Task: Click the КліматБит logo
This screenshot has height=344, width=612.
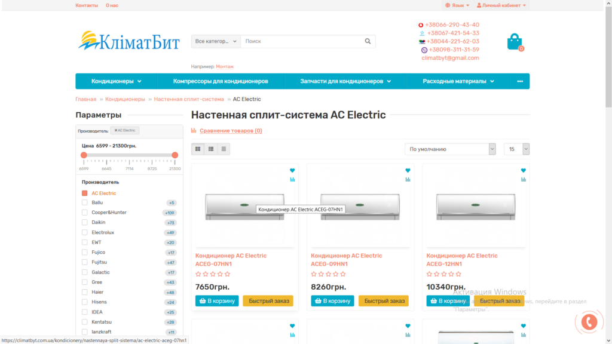Action: click(129, 41)
